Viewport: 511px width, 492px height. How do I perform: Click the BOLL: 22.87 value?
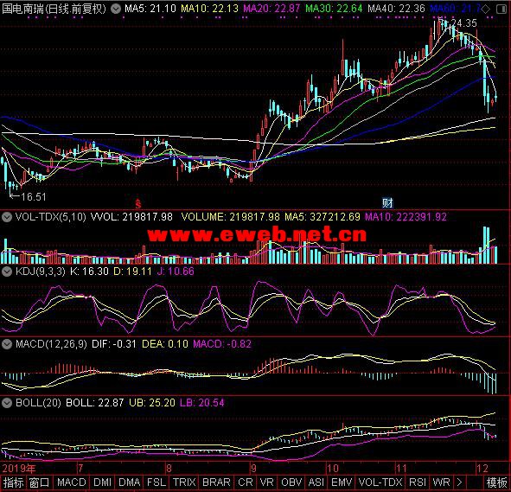tap(94, 403)
